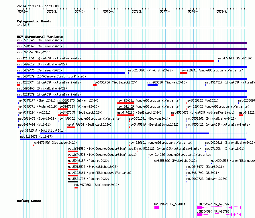
Task: Select the red nsv4220611 variant bar
Action: 125,103
